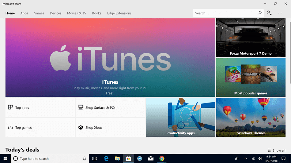Click the Top apps grid icon

click(10, 107)
